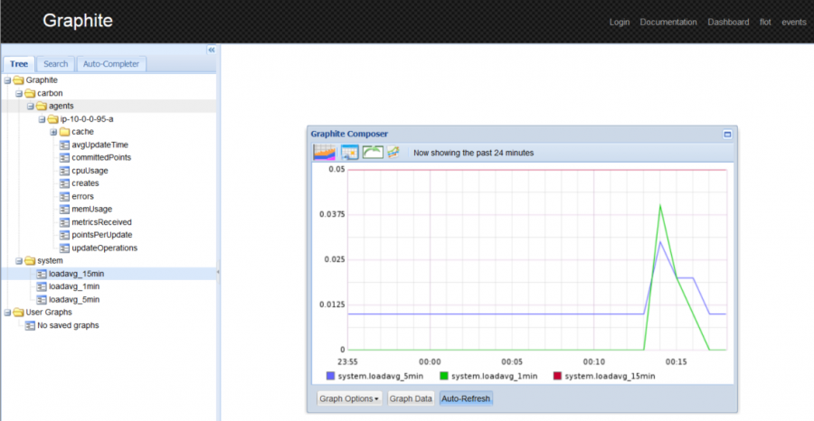The width and height of the screenshot is (814, 421).
Task: Switch to the Tree tab
Action: tap(19, 64)
